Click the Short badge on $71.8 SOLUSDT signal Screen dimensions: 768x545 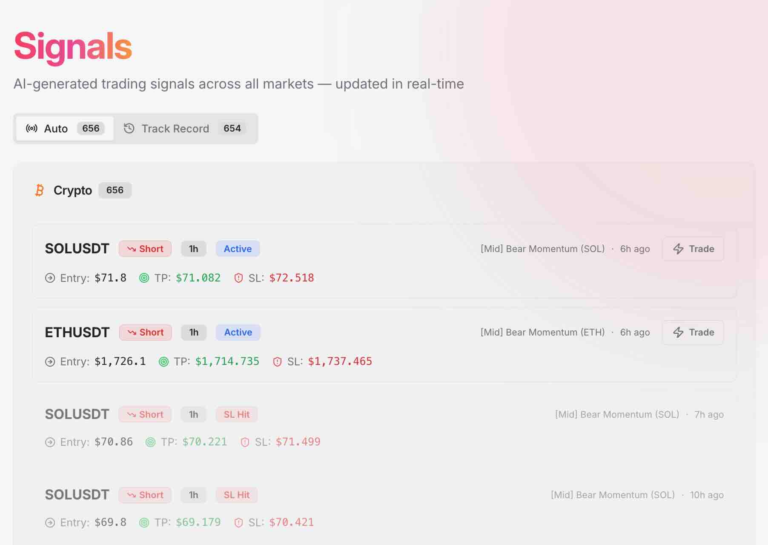click(x=145, y=249)
